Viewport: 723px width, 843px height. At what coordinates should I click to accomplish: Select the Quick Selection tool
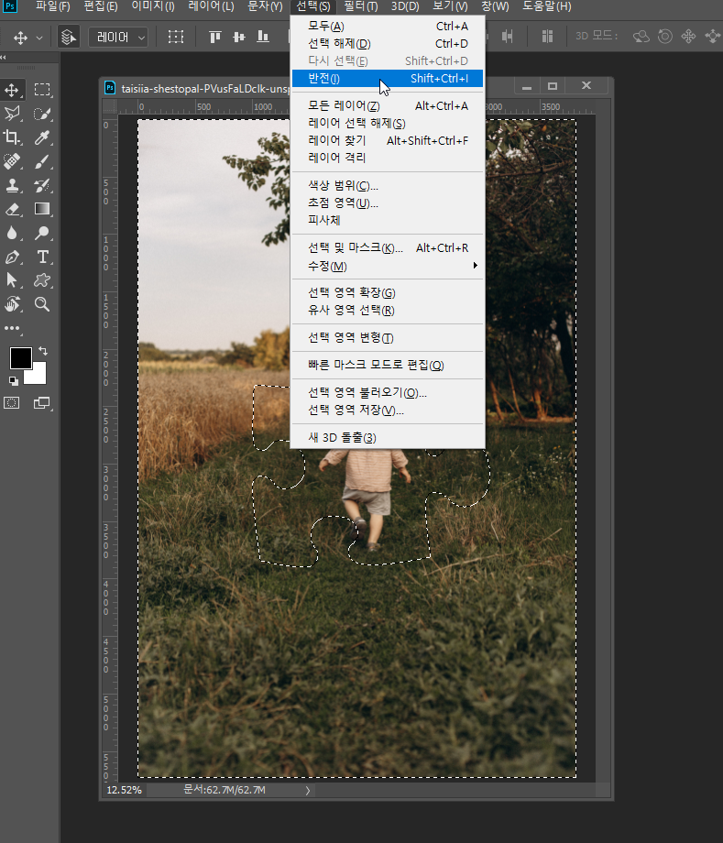(x=42, y=114)
